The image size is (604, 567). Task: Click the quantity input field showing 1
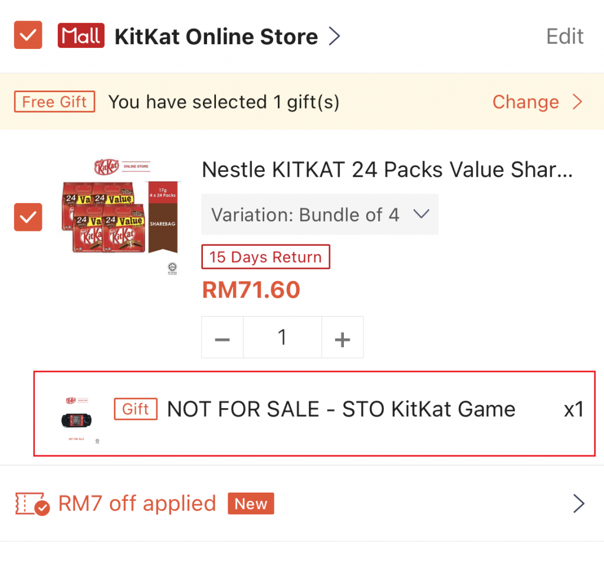click(283, 338)
